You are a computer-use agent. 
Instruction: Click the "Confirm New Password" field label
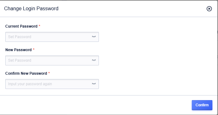pyautogui.click(x=26, y=73)
